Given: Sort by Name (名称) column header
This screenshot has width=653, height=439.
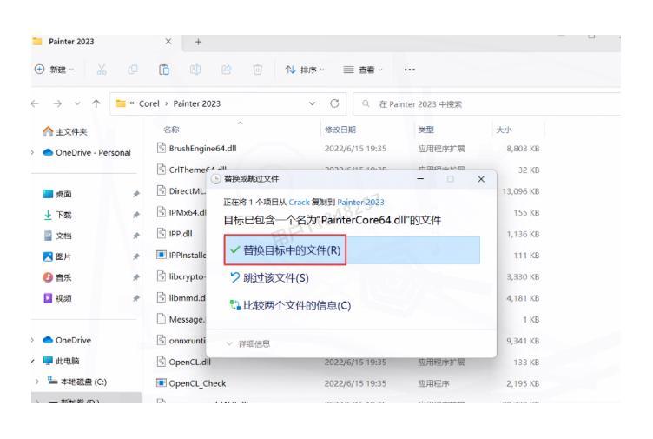Looking at the screenshot, I should 171,130.
